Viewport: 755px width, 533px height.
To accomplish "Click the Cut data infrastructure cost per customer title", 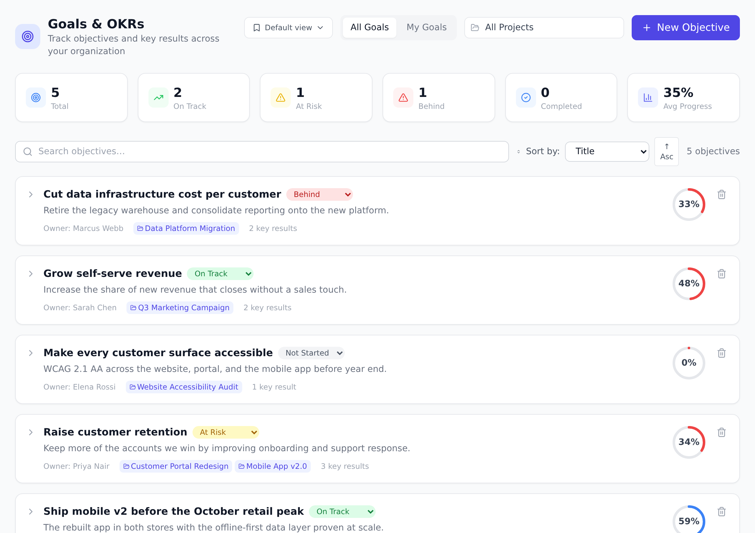I will tap(162, 194).
